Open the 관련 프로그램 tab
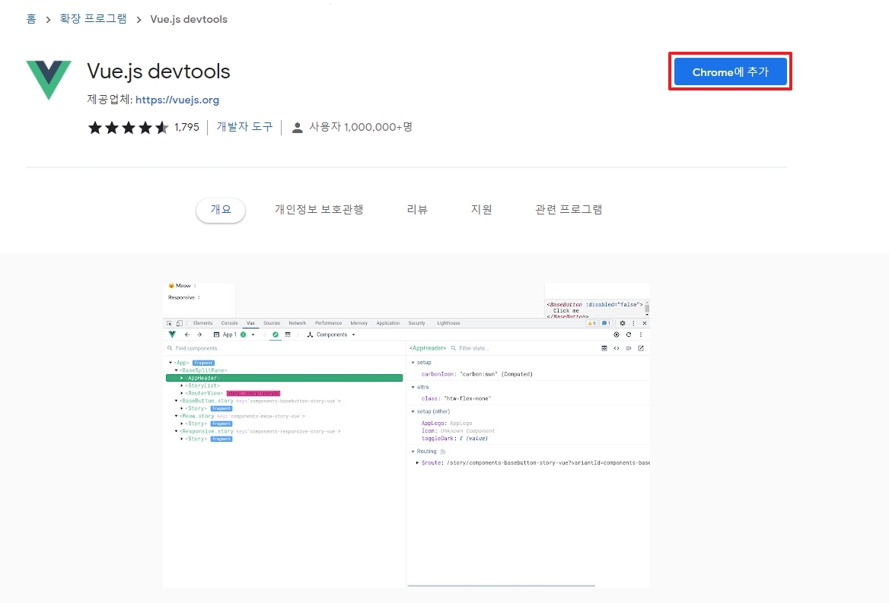Image resolution: width=889 pixels, height=603 pixels. [x=569, y=210]
